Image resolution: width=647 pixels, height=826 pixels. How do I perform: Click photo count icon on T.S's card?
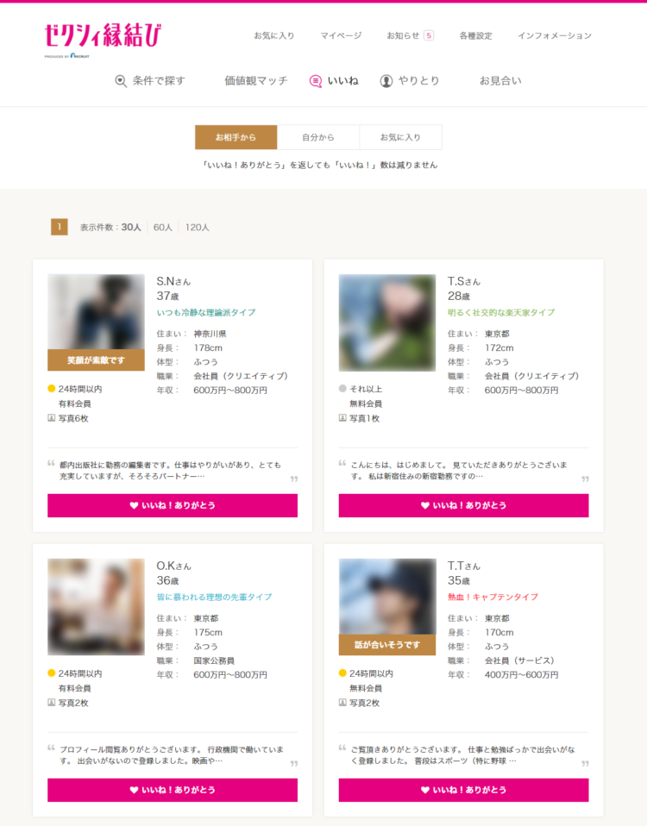(x=342, y=418)
